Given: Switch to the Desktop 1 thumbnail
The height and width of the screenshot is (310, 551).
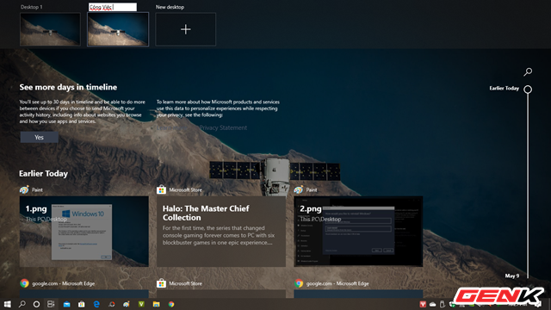Looking at the screenshot, I should pos(50,29).
